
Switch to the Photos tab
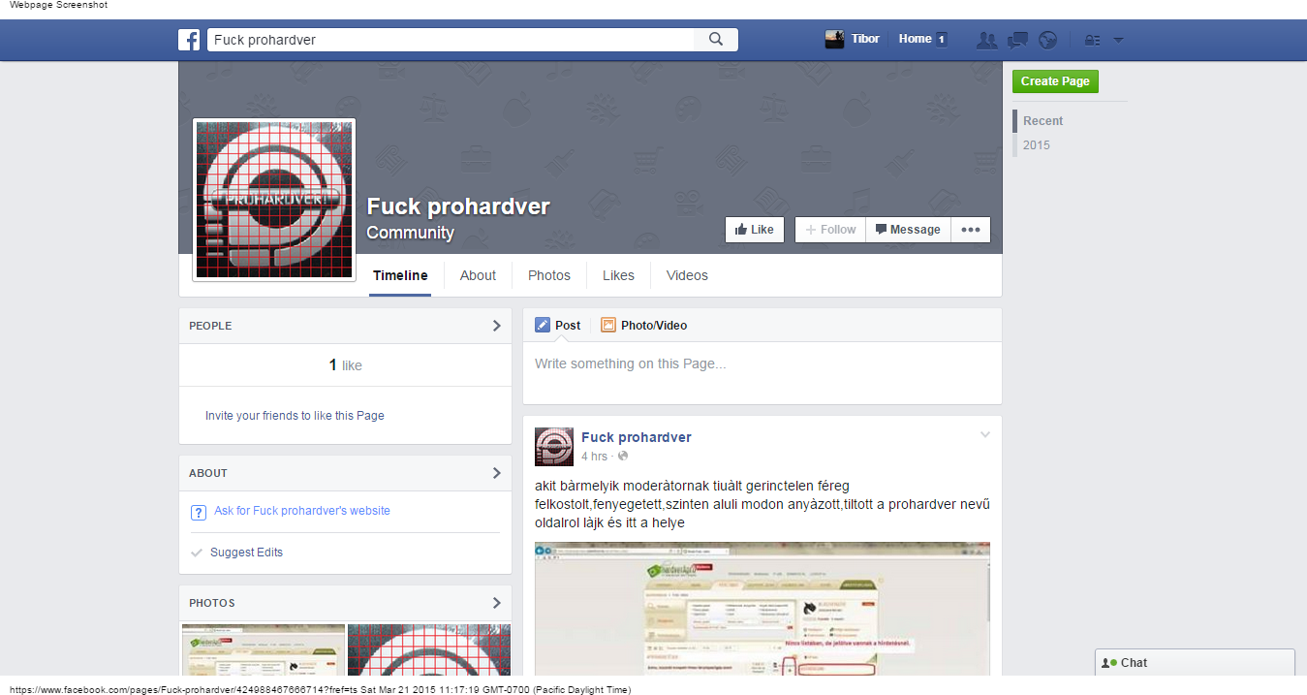(x=549, y=275)
